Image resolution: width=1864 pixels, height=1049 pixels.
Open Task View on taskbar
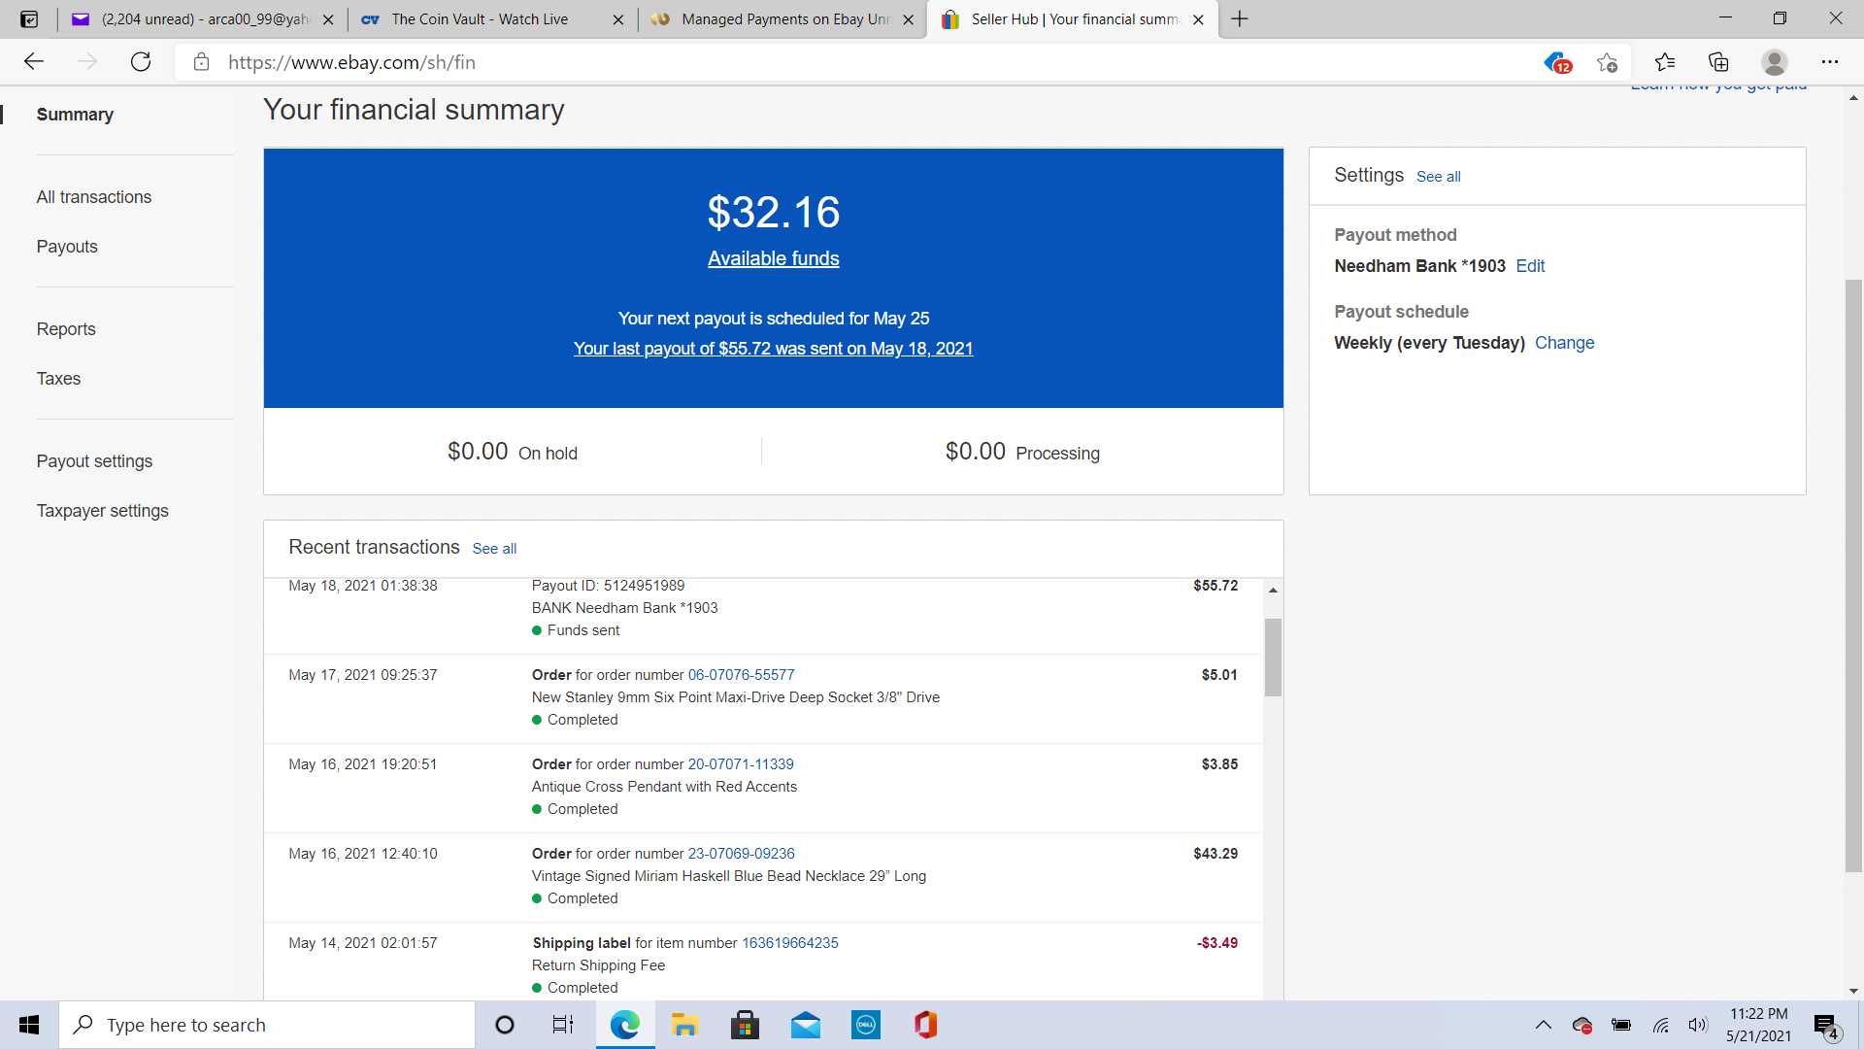pyautogui.click(x=563, y=1025)
